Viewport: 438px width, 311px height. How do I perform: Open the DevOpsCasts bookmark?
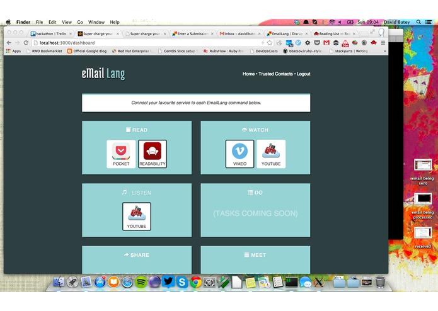(x=264, y=51)
